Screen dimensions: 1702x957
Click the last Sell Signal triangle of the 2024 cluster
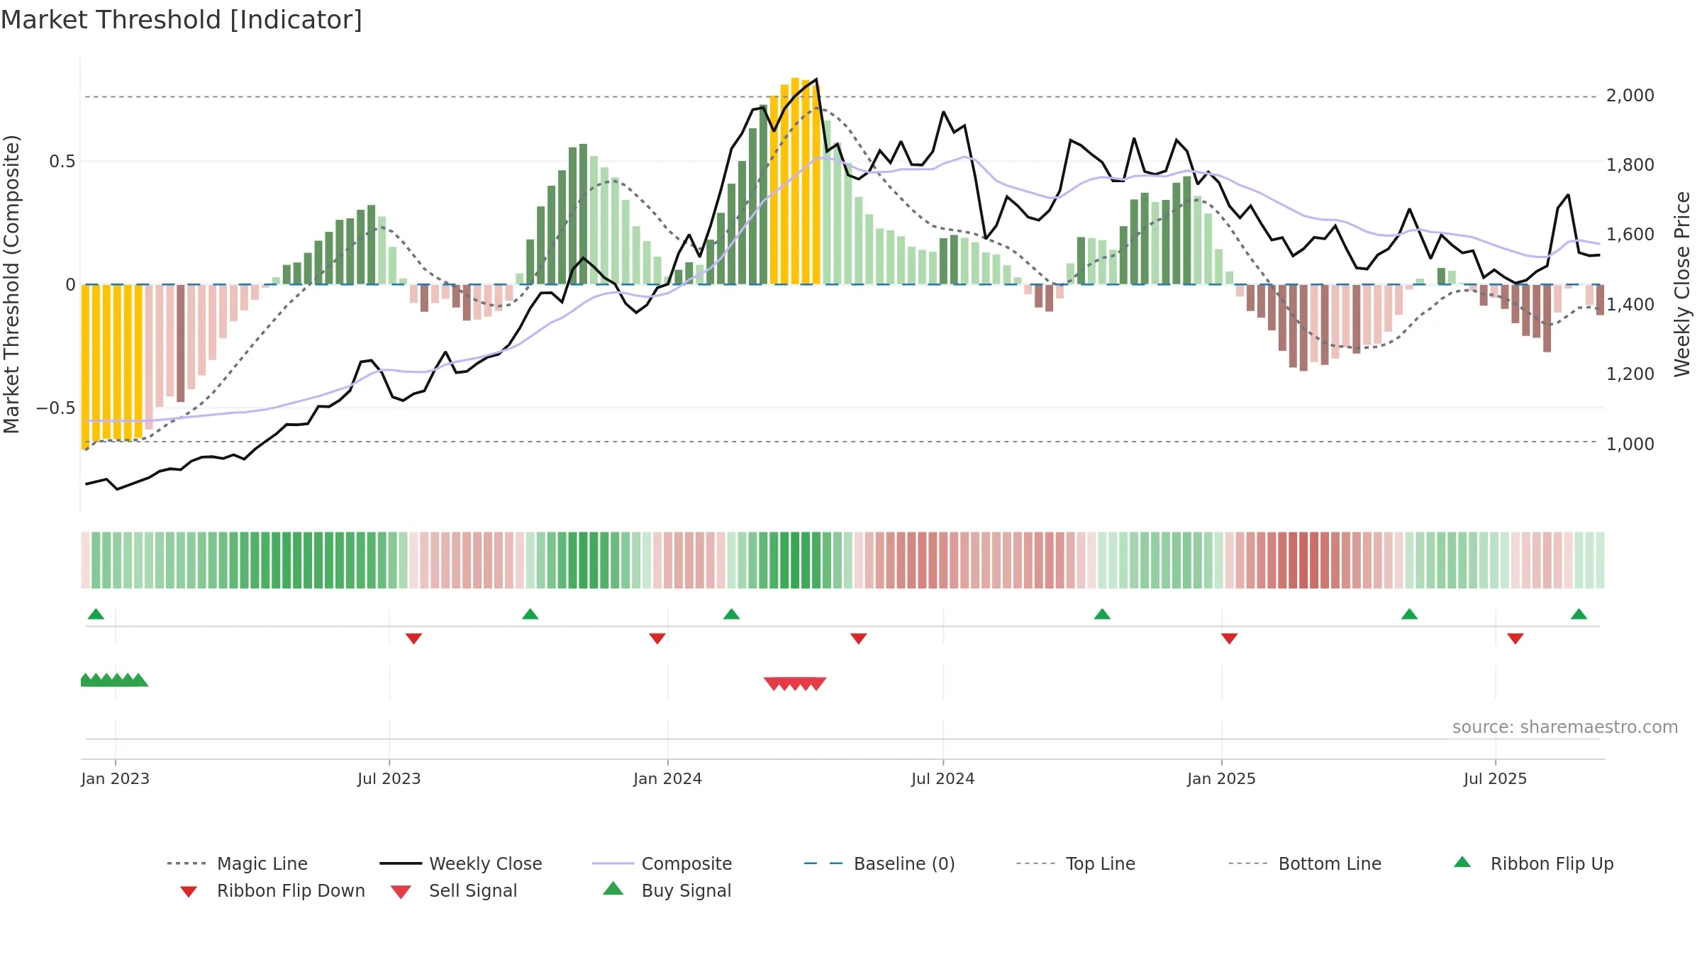pyautogui.click(x=817, y=683)
